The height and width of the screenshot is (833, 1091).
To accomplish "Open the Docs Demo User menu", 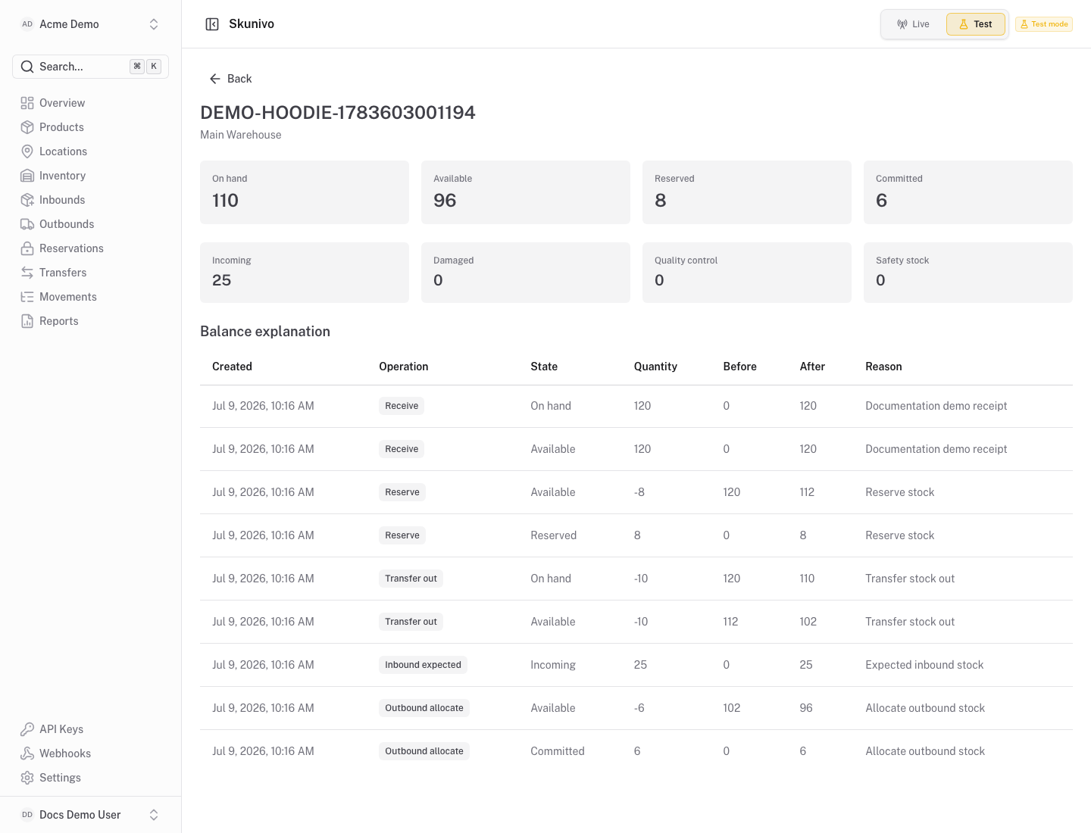I will click(x=90, y=815).
